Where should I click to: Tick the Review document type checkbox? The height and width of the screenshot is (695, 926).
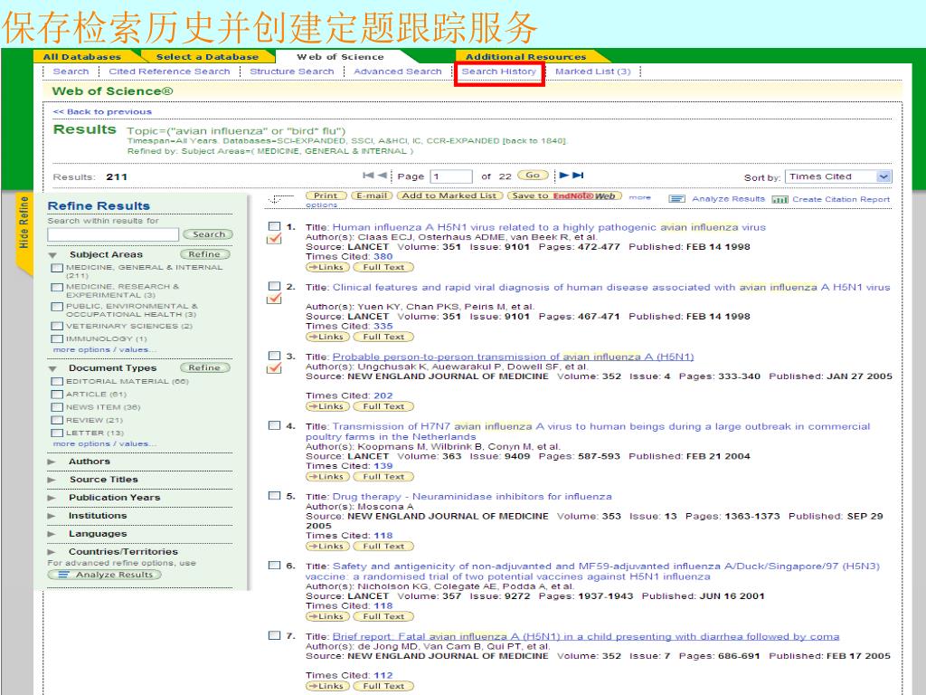(x=58, y=420)
